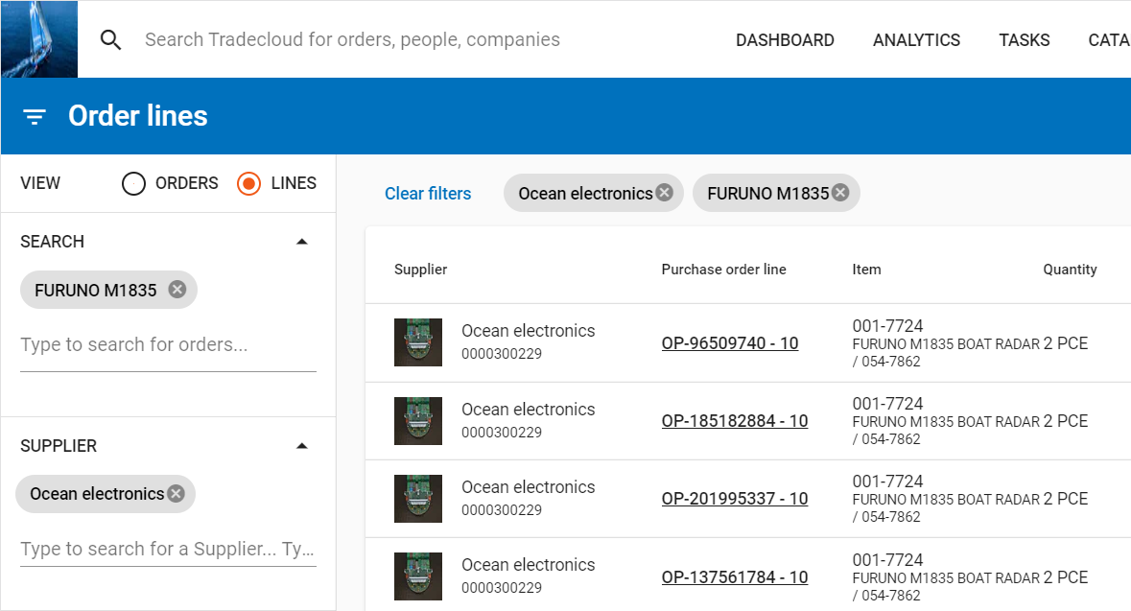Click the Quantity column header

1070,270
